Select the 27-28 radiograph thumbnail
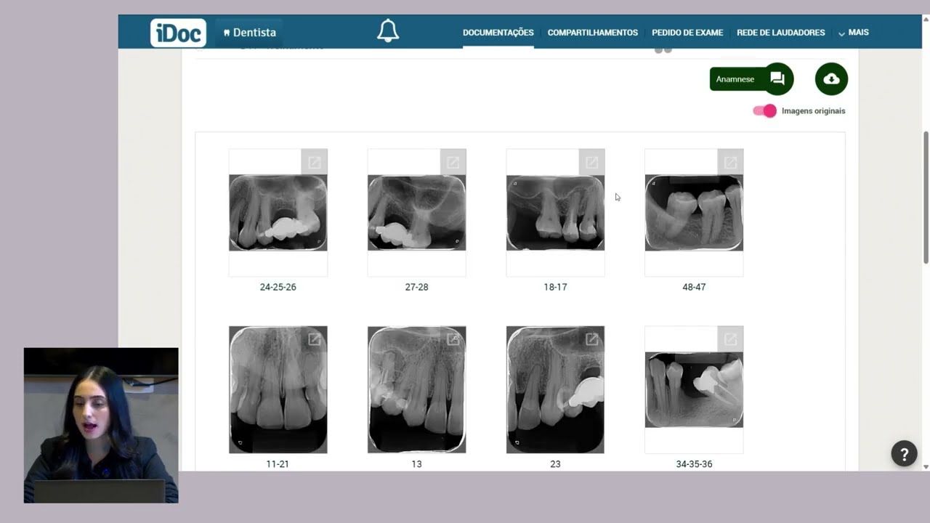 coord(417,213)
